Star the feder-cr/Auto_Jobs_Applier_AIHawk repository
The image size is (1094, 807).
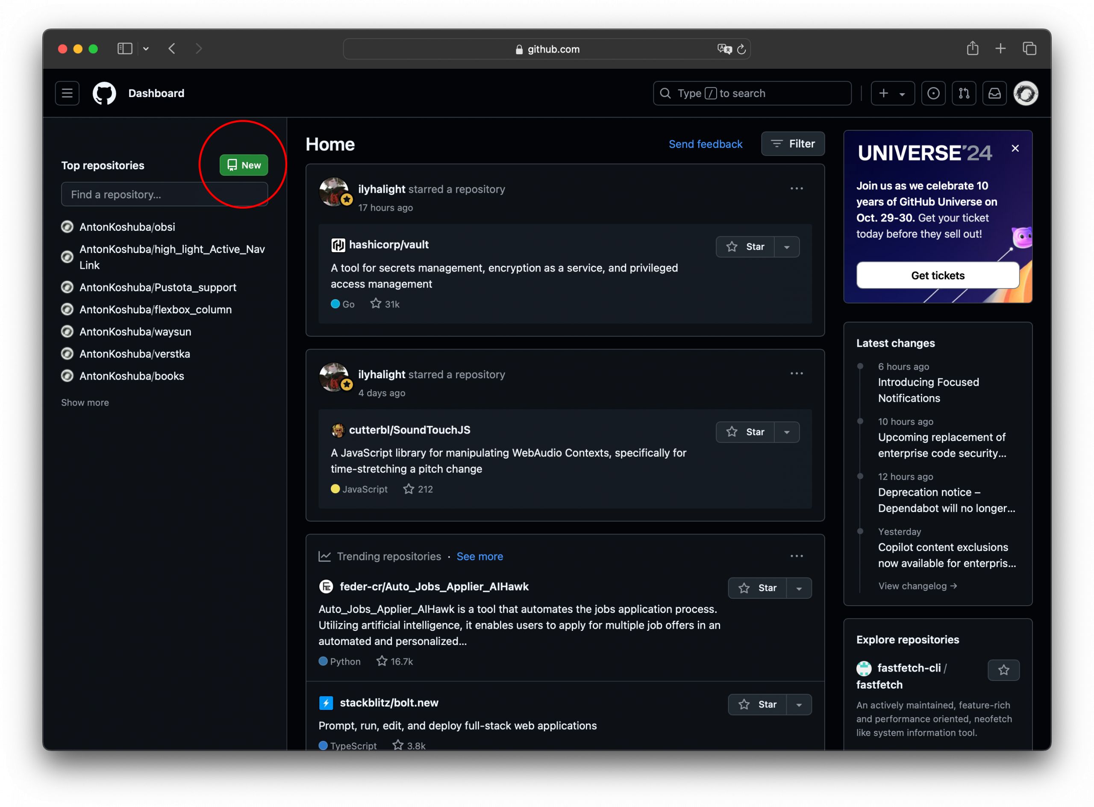click(x=757, y=588)
